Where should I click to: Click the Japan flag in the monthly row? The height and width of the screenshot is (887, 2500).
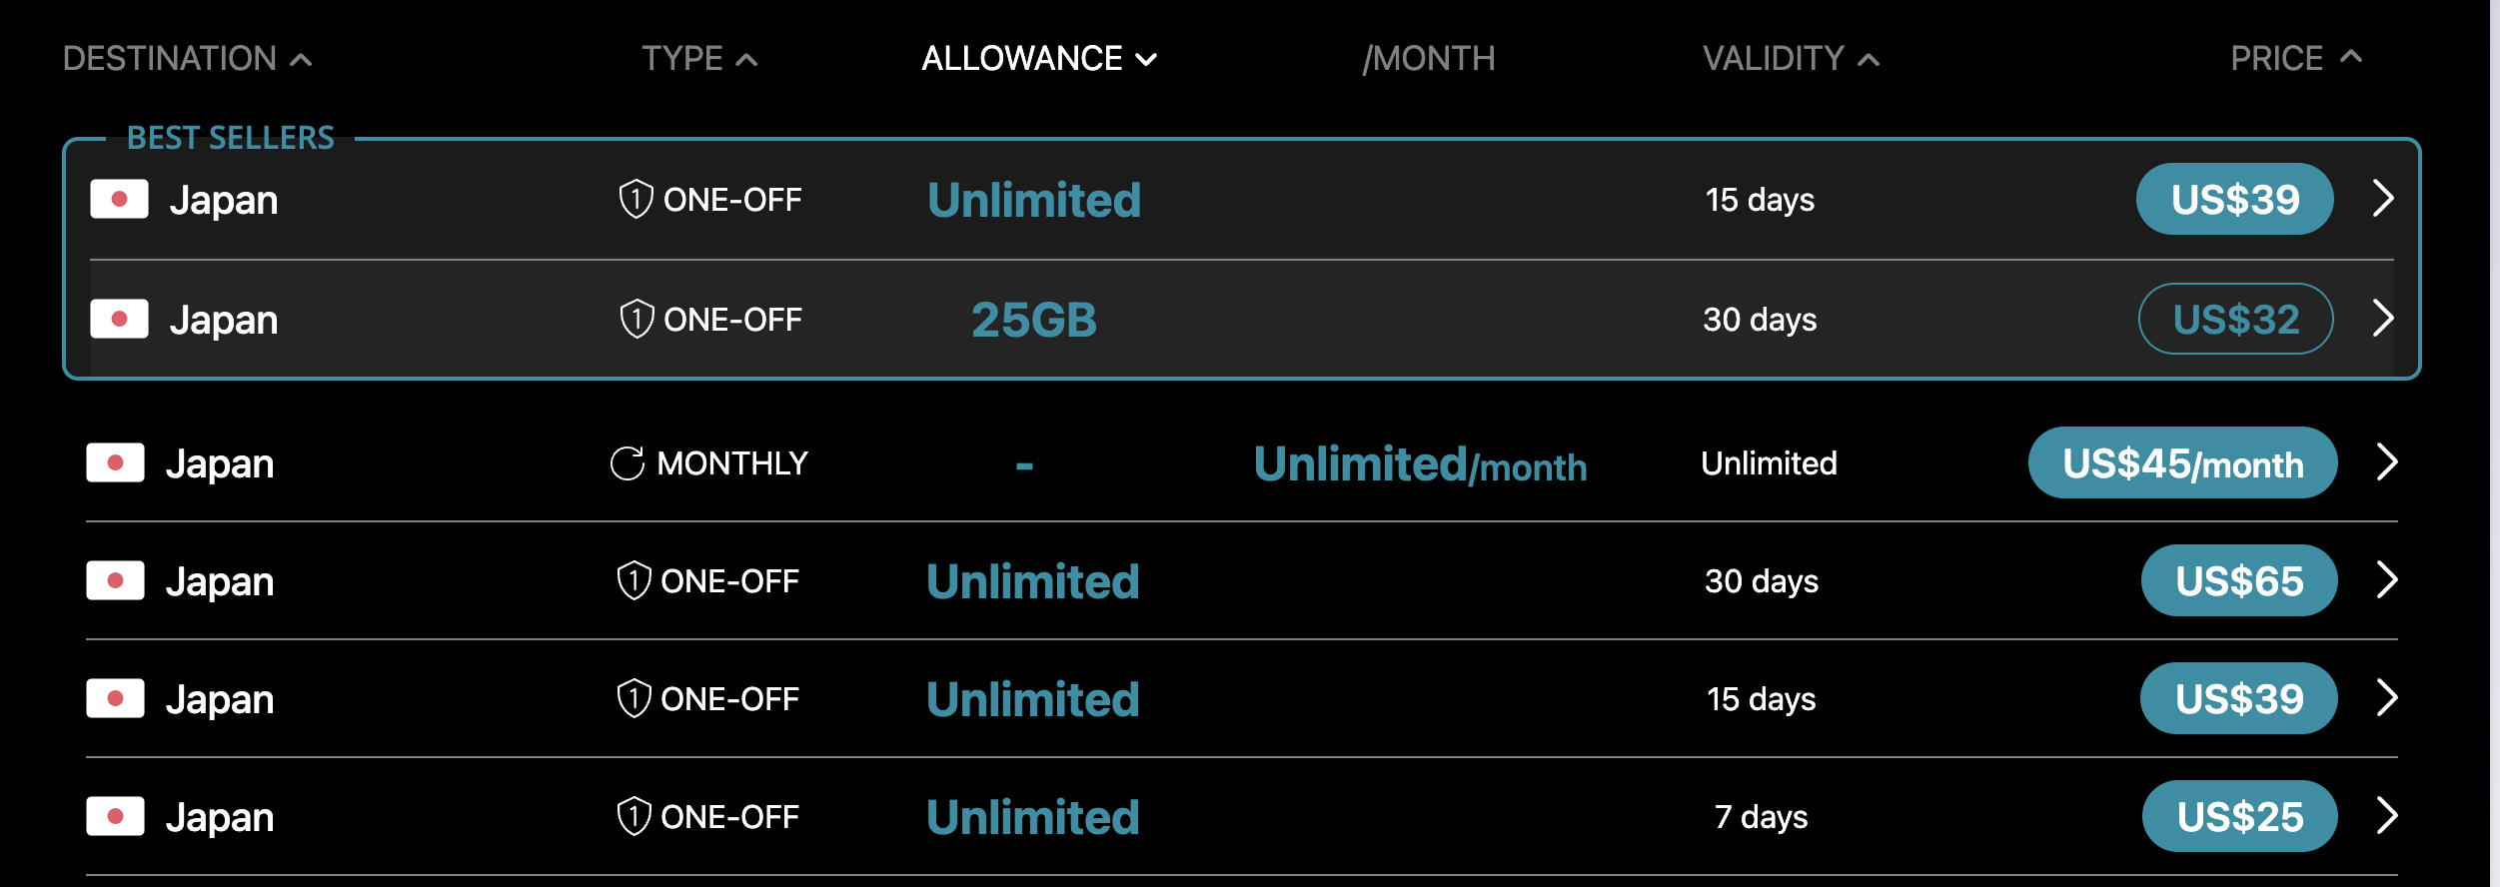(x=116, y=463)
